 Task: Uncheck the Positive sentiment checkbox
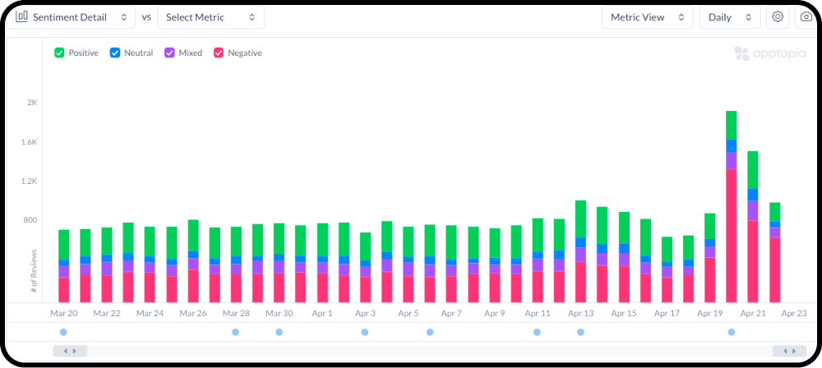[59, 53]
